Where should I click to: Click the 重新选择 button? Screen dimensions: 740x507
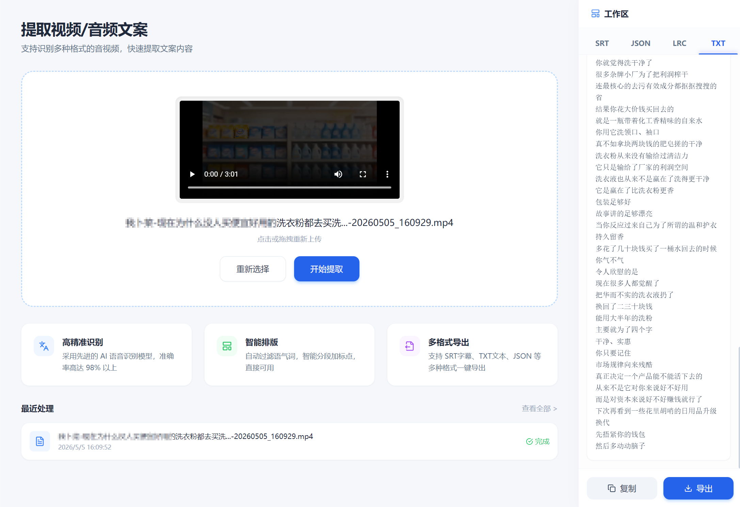253,269
